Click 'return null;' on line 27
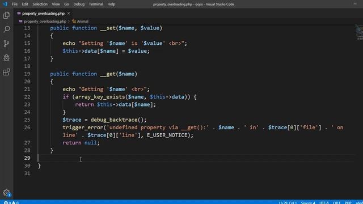Image resolution: width=363 pixels, height=204 pixels. click(81, 143)
